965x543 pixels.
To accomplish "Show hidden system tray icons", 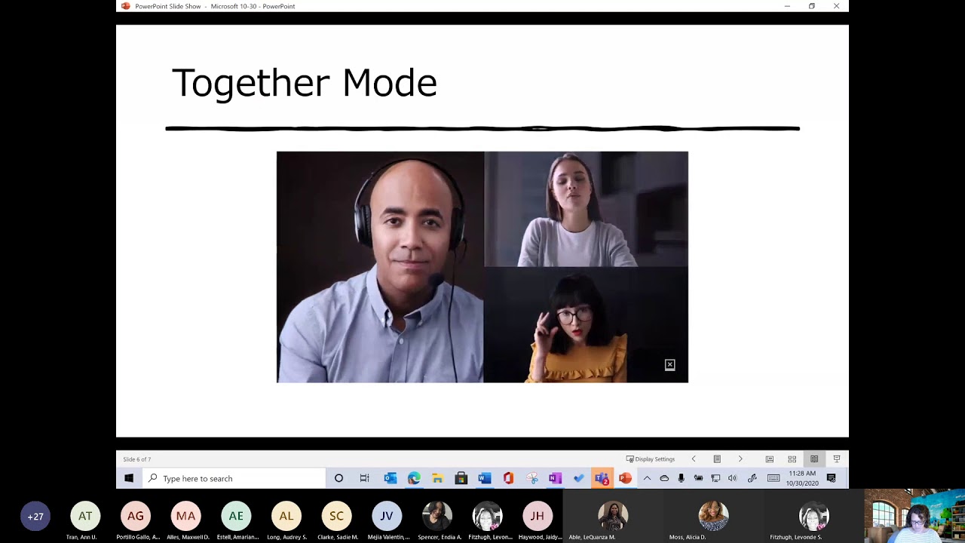I will click(647, 478).
